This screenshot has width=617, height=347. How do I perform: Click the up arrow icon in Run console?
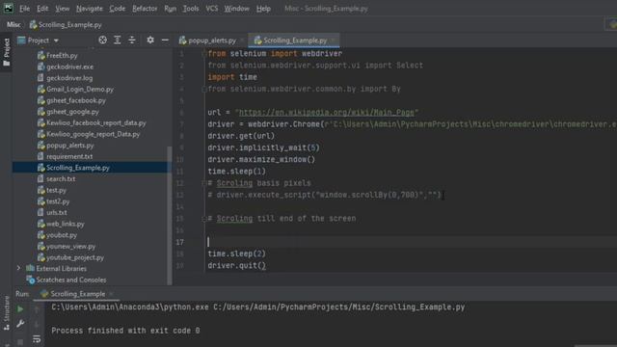37,309
